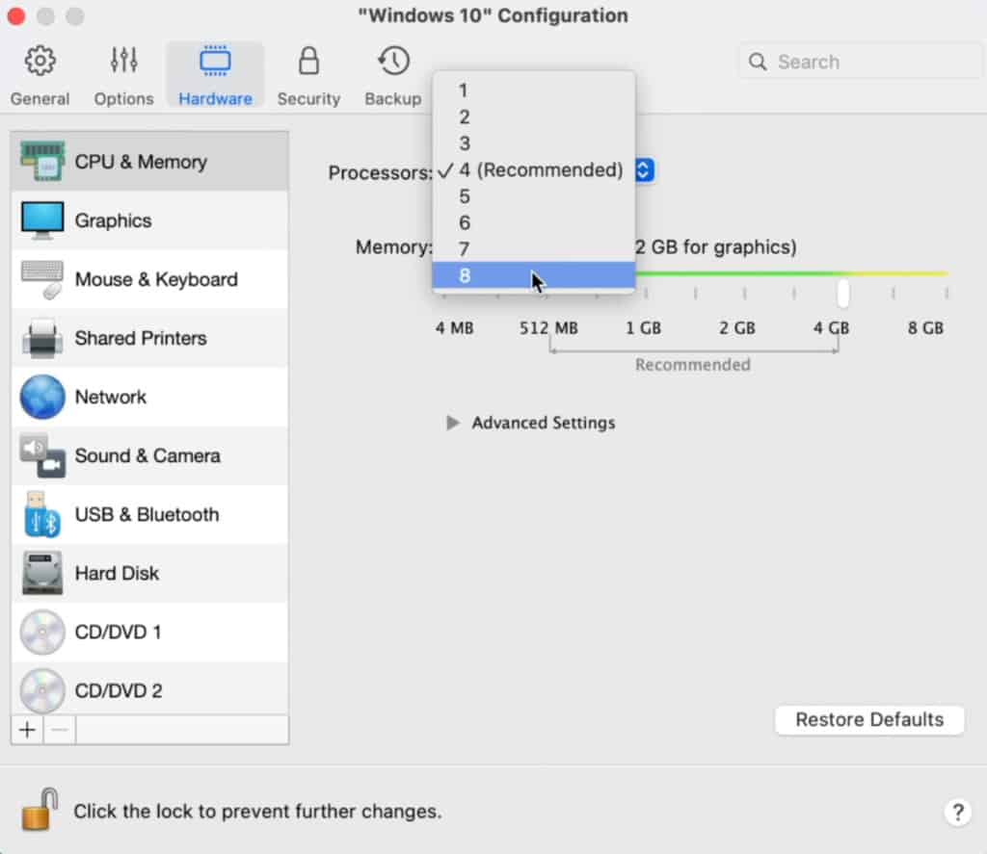Select Hard Disk in sidebar
The width and height of the screenshot is (987, 854).
(x=149, y=574)
